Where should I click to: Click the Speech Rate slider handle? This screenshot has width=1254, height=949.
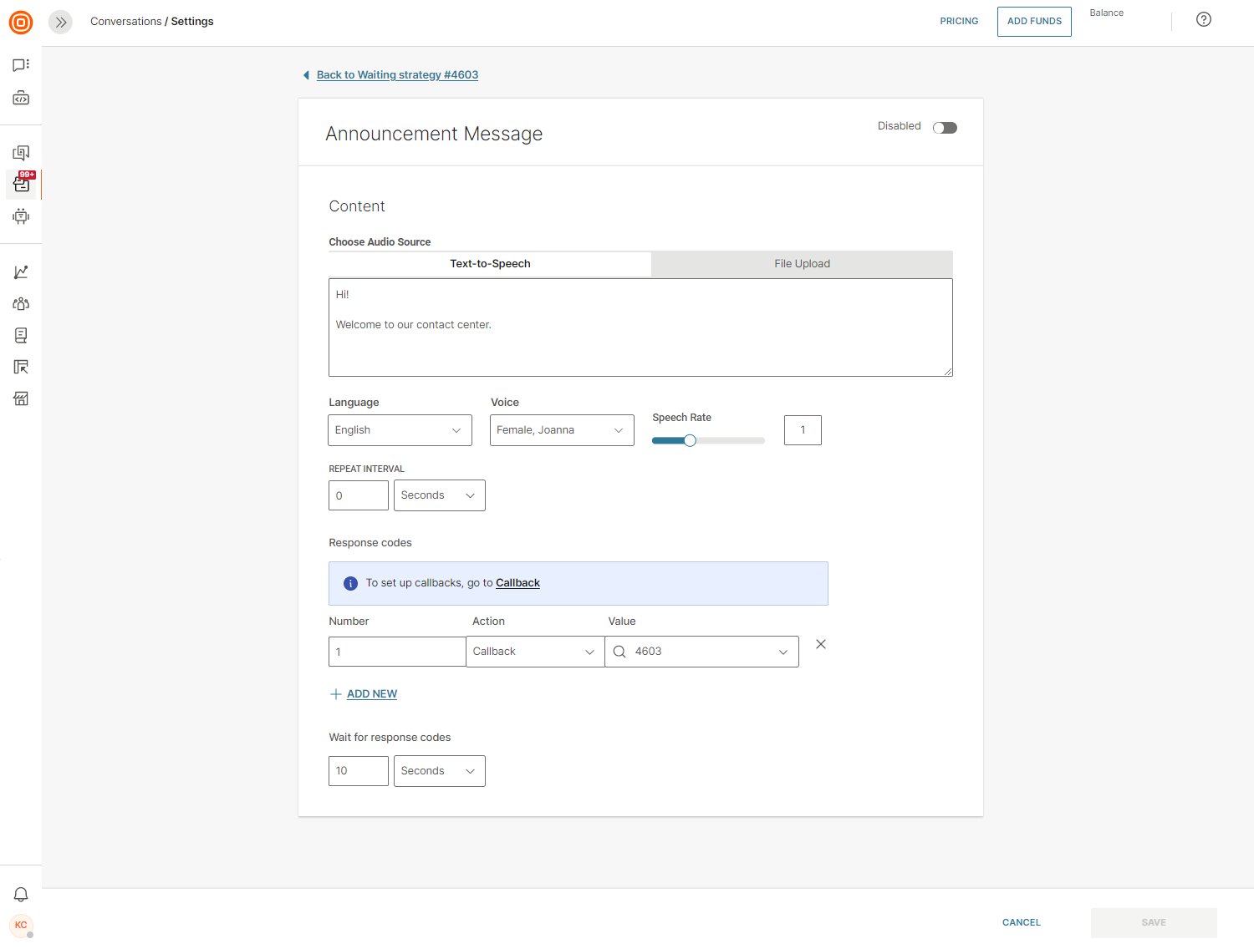tap(690, 440)
